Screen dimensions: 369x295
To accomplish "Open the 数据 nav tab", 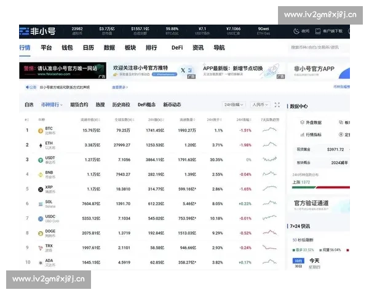I will 109,48.
